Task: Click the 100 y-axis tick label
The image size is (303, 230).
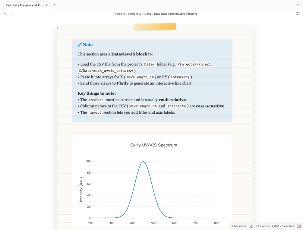Action: tap(88, 161)
